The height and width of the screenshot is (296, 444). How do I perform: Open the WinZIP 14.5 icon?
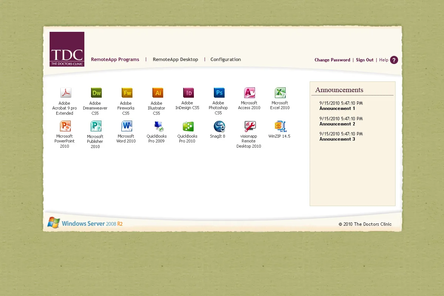280,126
